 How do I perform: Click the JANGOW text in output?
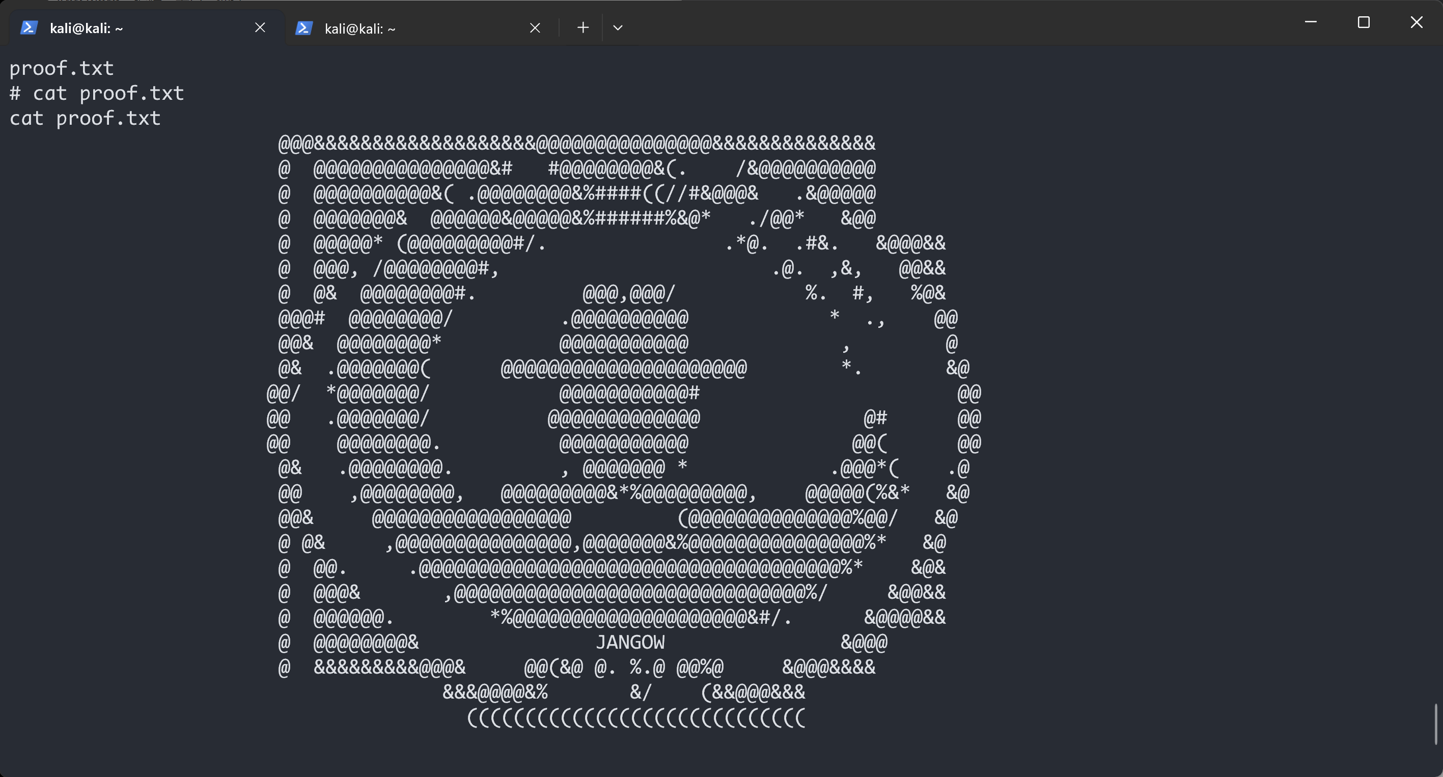[x=630, y=643]
